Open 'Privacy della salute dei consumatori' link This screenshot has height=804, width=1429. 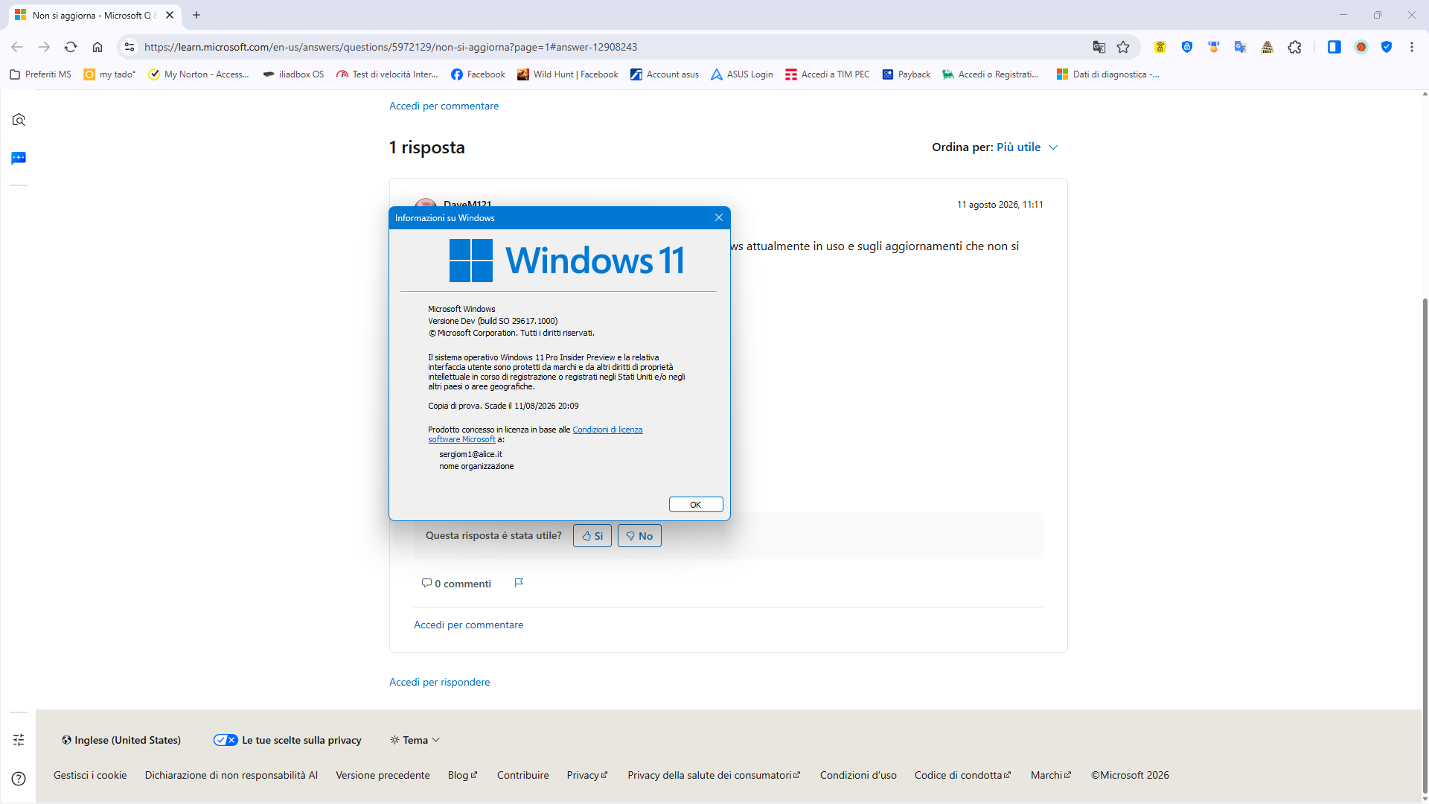[714, 775]
